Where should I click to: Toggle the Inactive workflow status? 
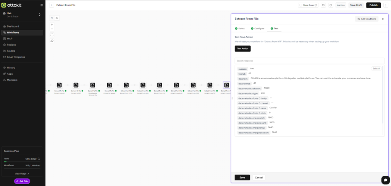pyautogui.click(x=340, y=5)
